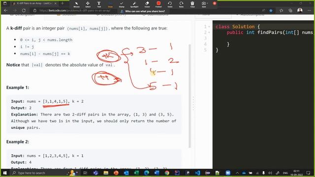Open Visual Studio Code from taskbar
315x177 pixels.
(197, 173)
